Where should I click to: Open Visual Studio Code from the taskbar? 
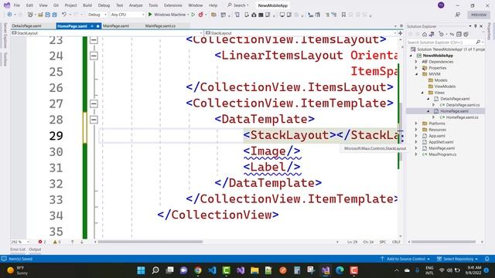point(212,270)
